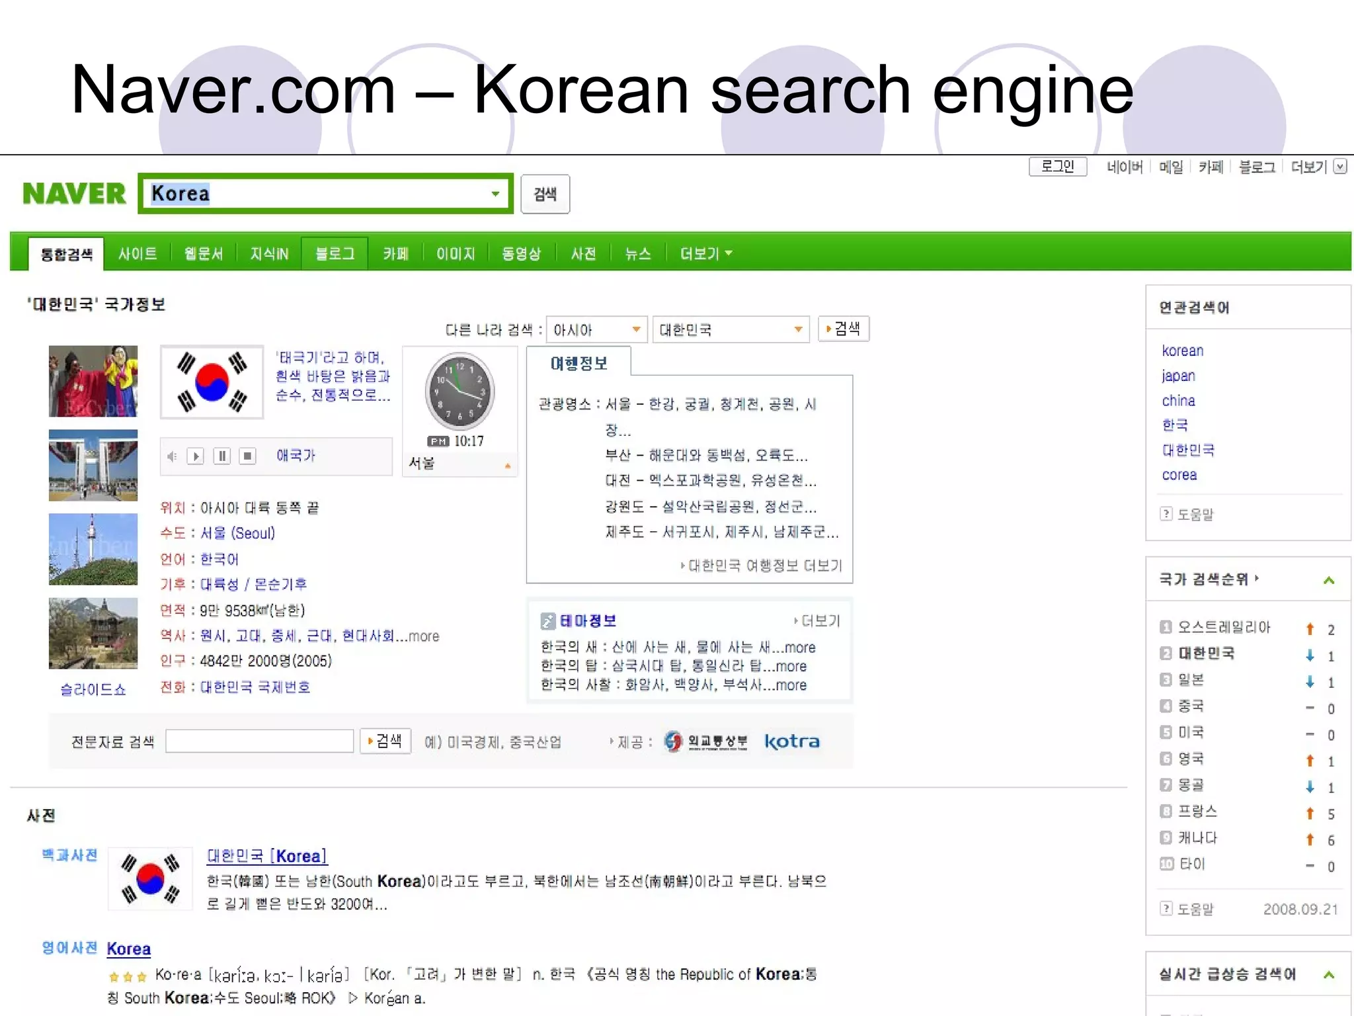Open encyclopedia flag thumbnail beside 백과사전
The image size is (1354, 1016).
(x=150, y=878)
